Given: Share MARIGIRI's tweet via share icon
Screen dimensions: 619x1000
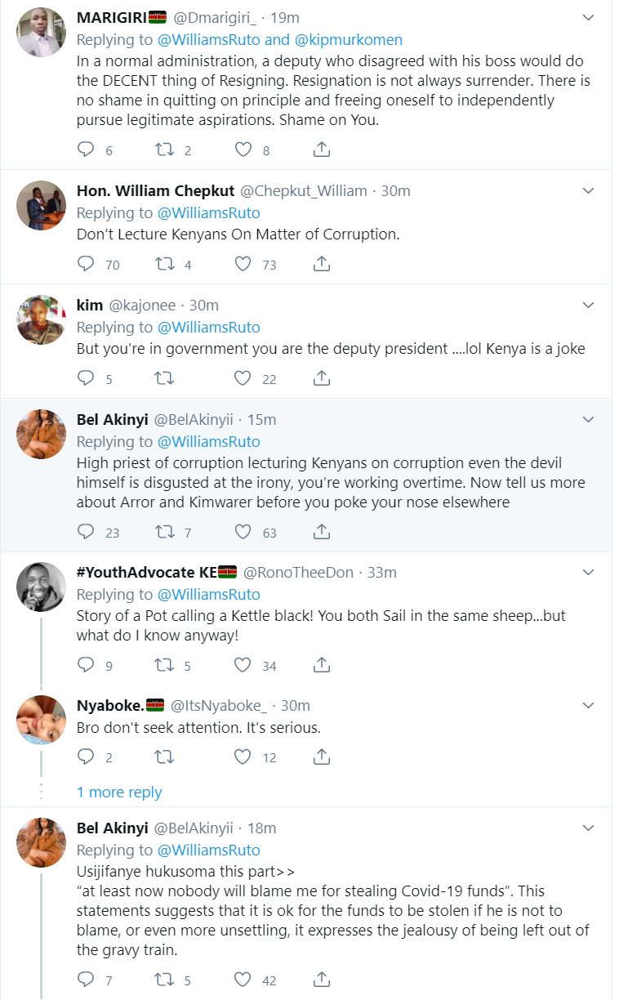Looking at the screenshot, I should click(322, 150).
